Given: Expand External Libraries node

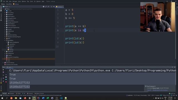Looking at the screenshot, I should pos(3,62).
